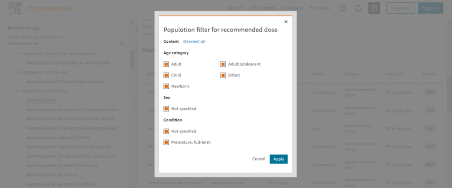Click the vertical three-dot panel menu
This screenshot has width=452, height=188.
[x=136, y=29]
